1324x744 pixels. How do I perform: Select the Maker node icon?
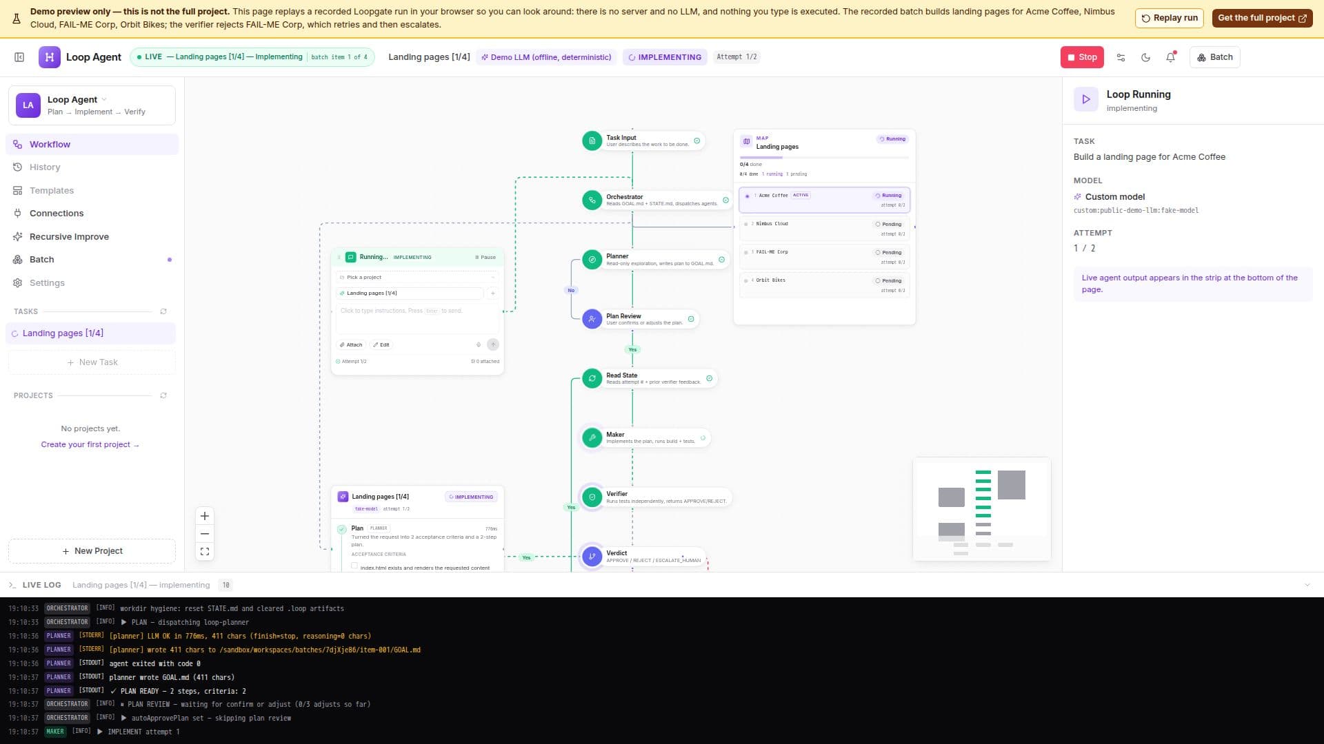tap(592, 438)
